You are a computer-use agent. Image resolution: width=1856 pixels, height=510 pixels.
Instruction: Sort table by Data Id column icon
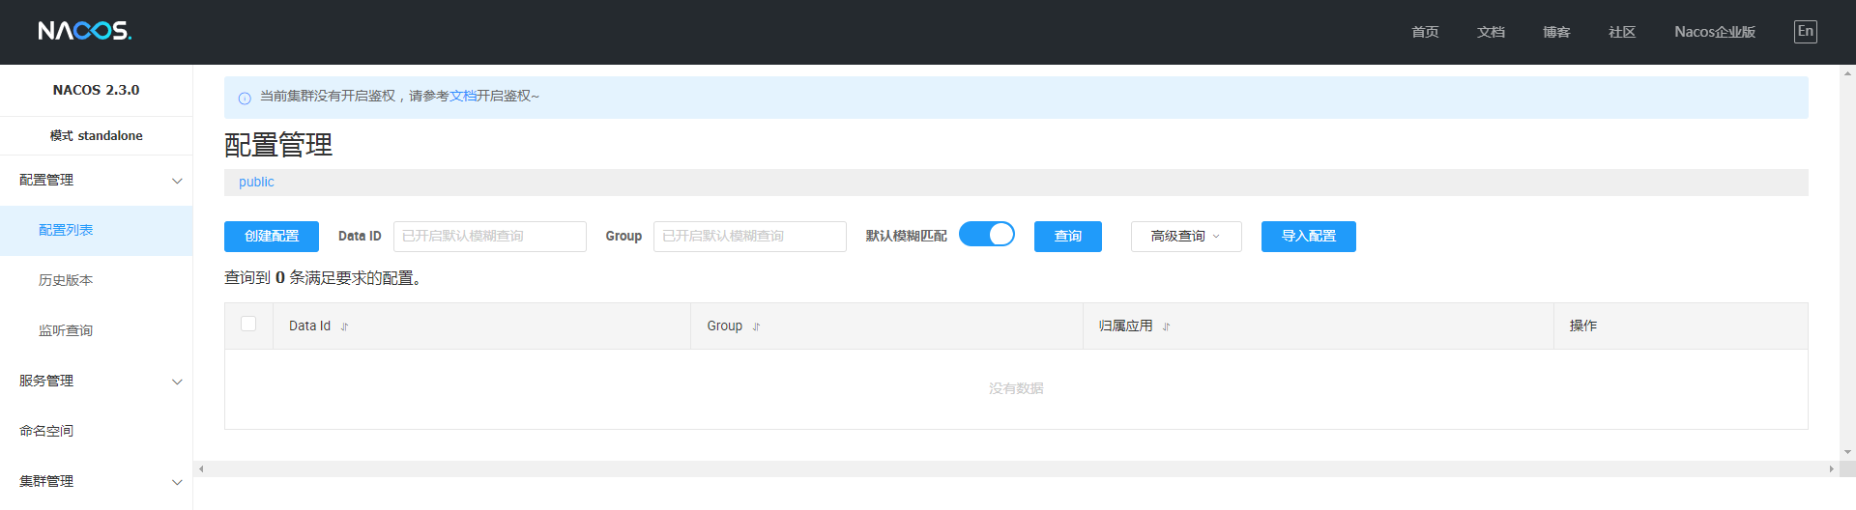point(344,326)
